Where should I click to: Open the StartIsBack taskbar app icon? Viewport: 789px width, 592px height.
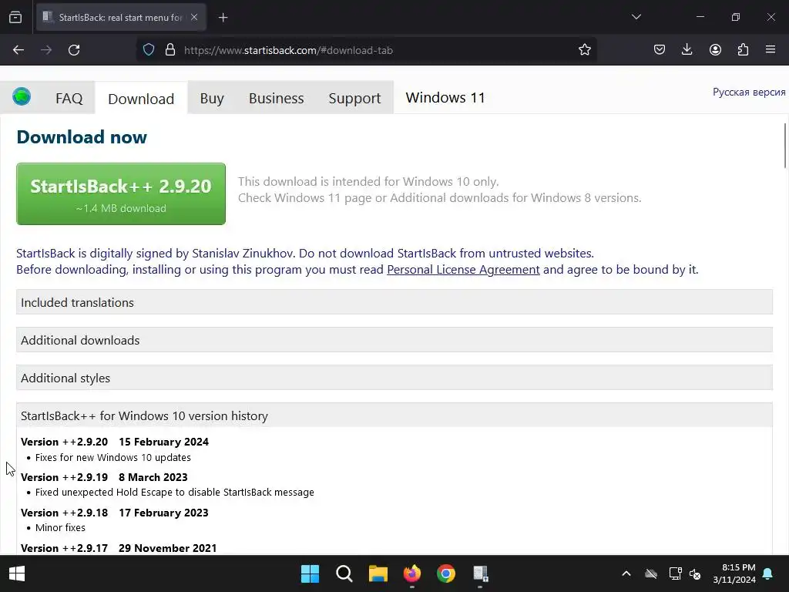point(480,573)
